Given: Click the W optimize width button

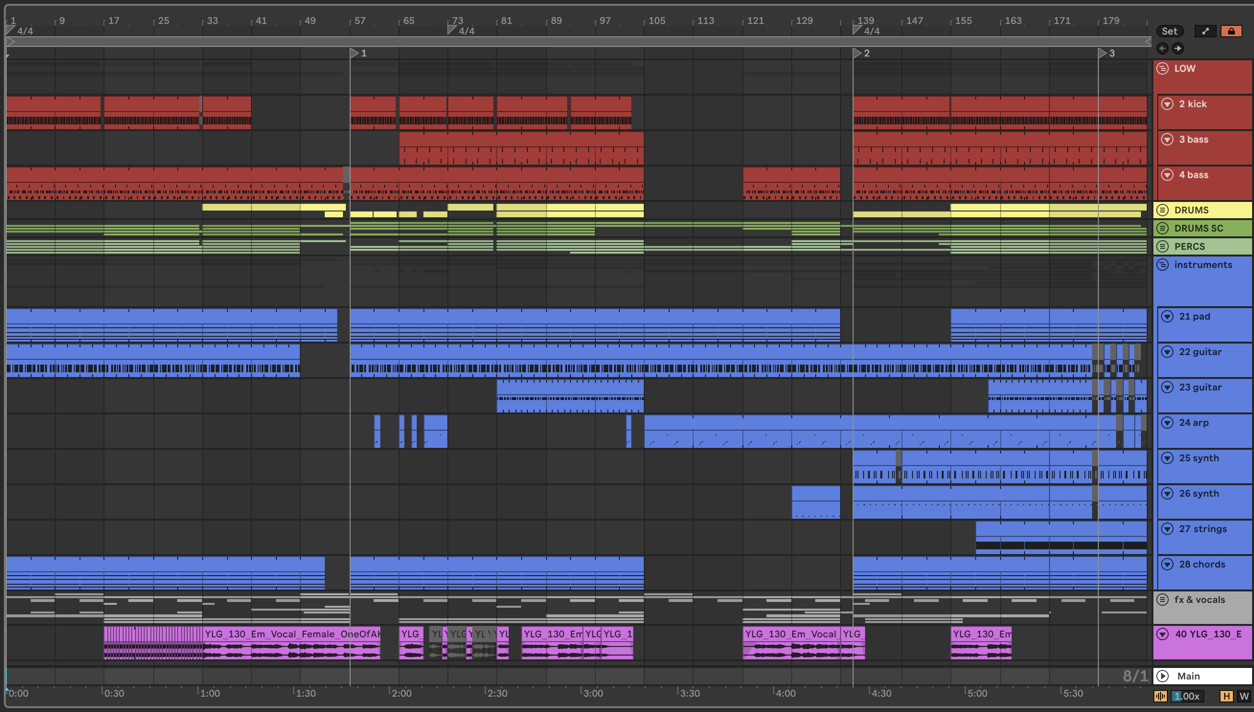Looking at the screenshot, I should (1244, 696).
